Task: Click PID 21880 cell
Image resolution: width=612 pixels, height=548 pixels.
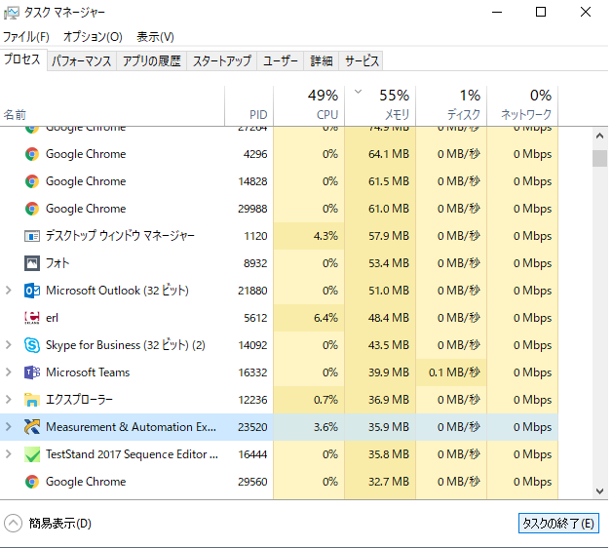Action: [249, 291]
